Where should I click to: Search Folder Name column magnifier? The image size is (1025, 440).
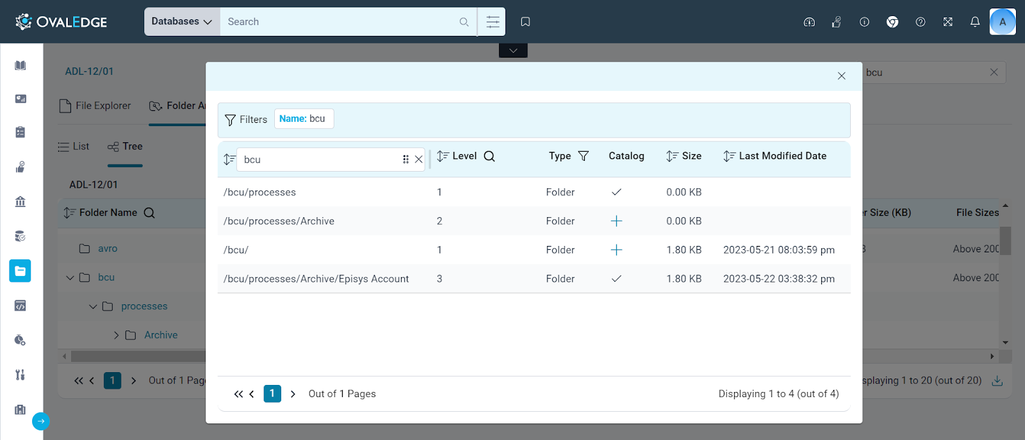pos(149,213)
